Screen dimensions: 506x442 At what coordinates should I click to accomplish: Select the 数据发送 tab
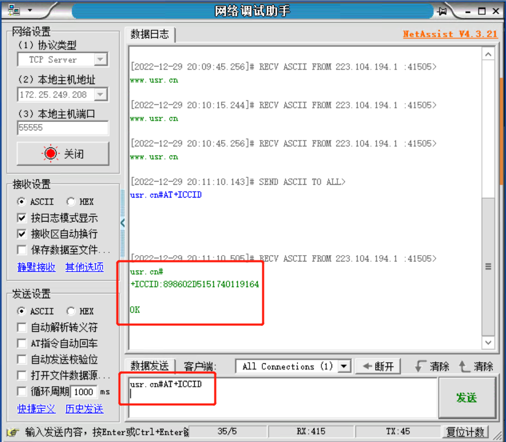pyautogui.click(x=150, y=366)
